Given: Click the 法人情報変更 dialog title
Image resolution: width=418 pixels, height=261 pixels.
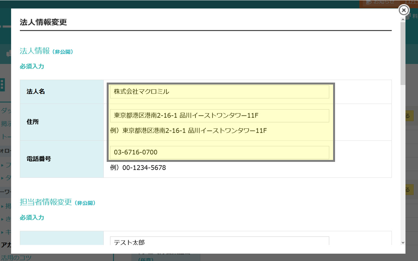Looking at the screenshot, I should [43, 22].
